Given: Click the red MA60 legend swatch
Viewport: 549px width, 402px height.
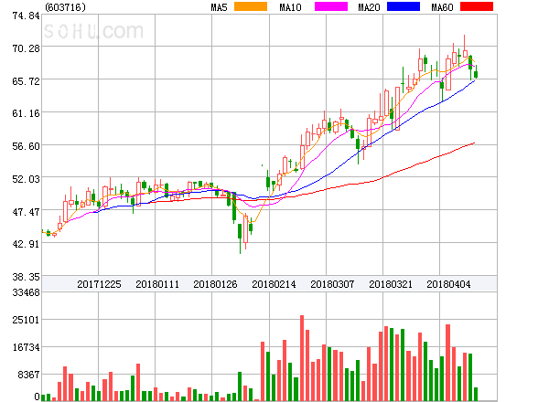Looking at the screenshot, I should pos(477,6).
